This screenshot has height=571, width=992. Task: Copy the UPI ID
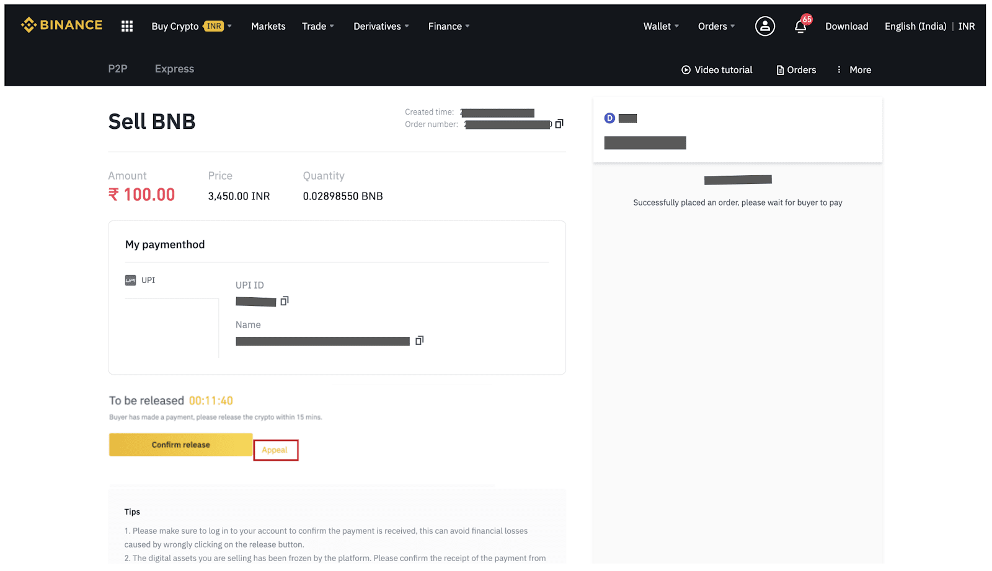pos(285,301)
